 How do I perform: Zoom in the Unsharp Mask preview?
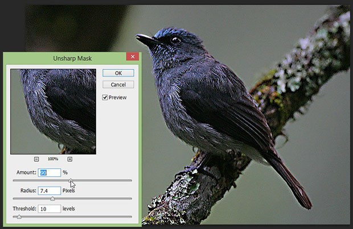coord(70,159)
